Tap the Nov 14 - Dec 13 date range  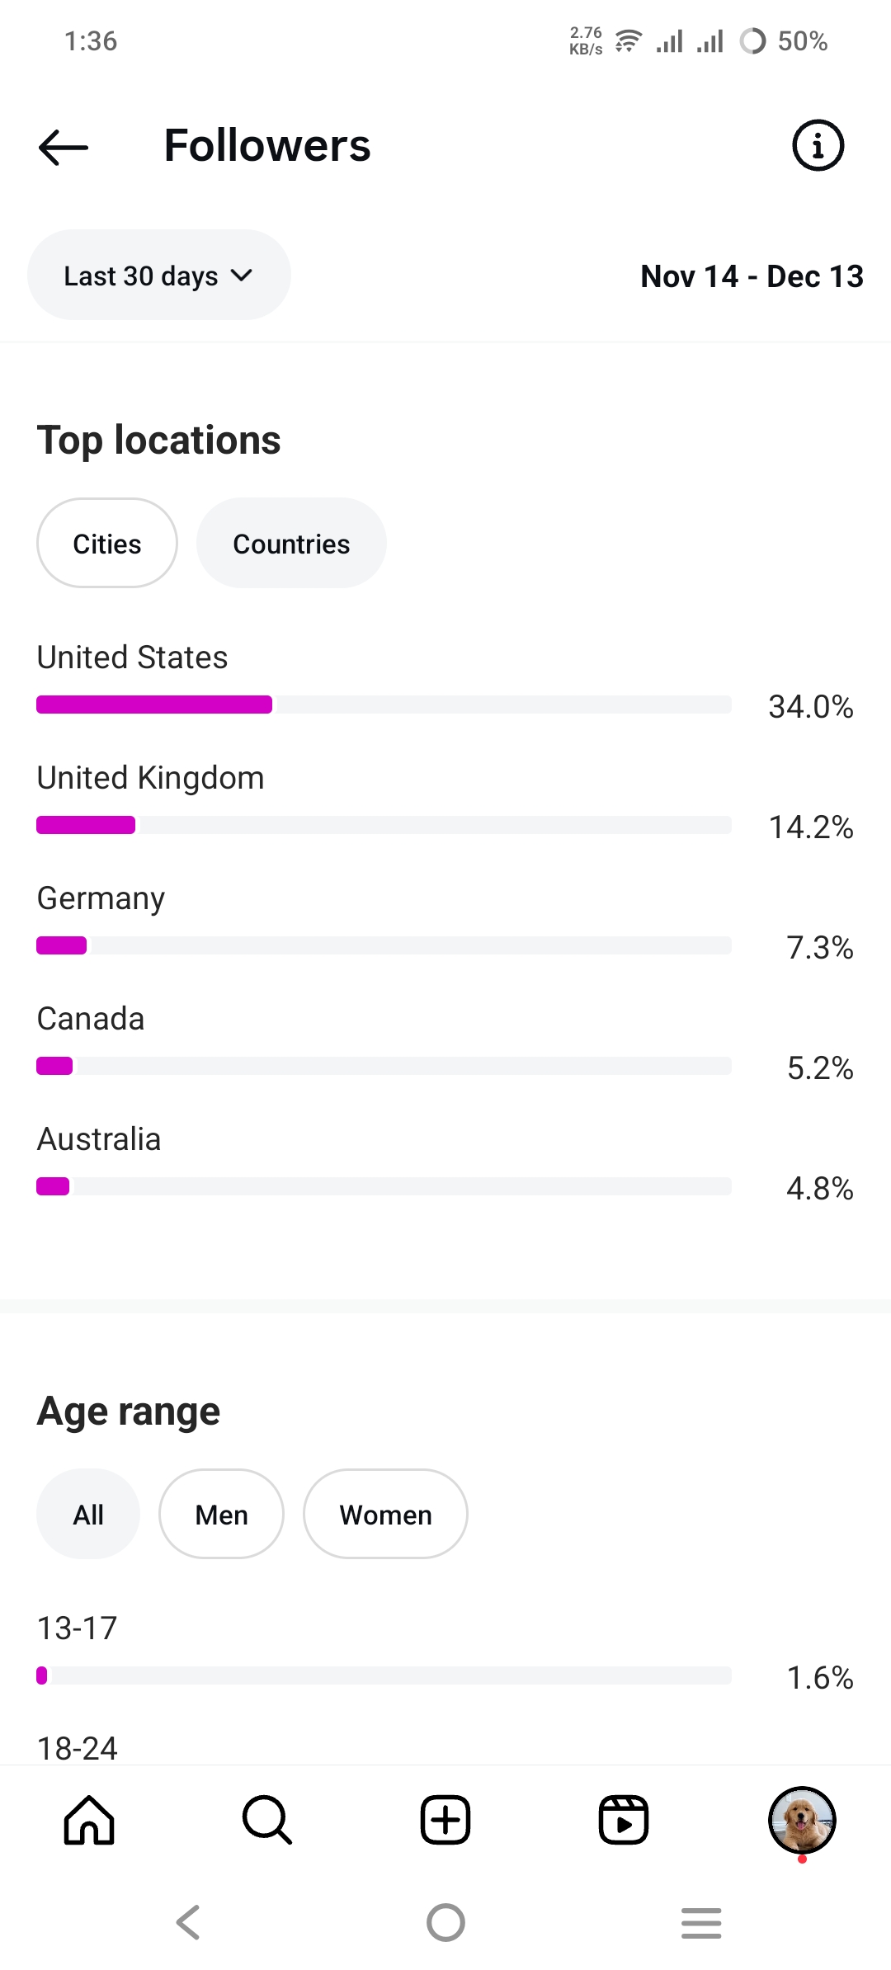coord(752,276)
